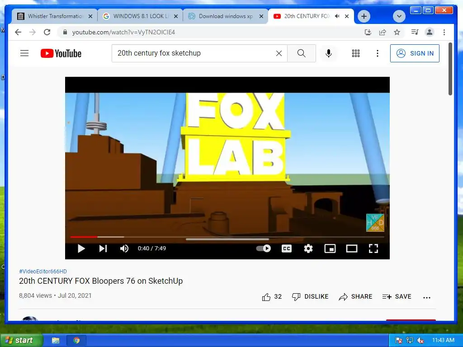The height and width of the screenshot is (347, 463).
Task: Open #VideoEditor666HD hashtag link
Action: pos(43,271)
